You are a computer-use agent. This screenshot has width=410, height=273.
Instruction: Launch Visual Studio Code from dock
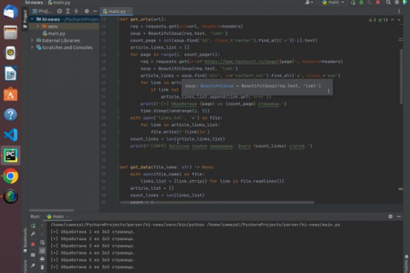coord(10,135)
